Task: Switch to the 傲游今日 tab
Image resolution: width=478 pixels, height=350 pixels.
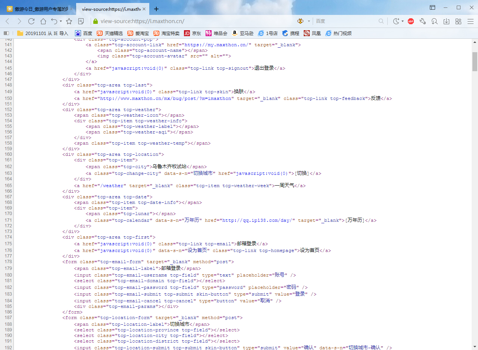Action: click(x=37, y=9)
